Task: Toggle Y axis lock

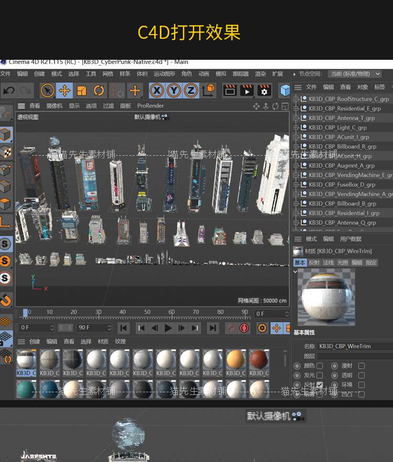Action: pyautogui.click(x=174, y=90)
